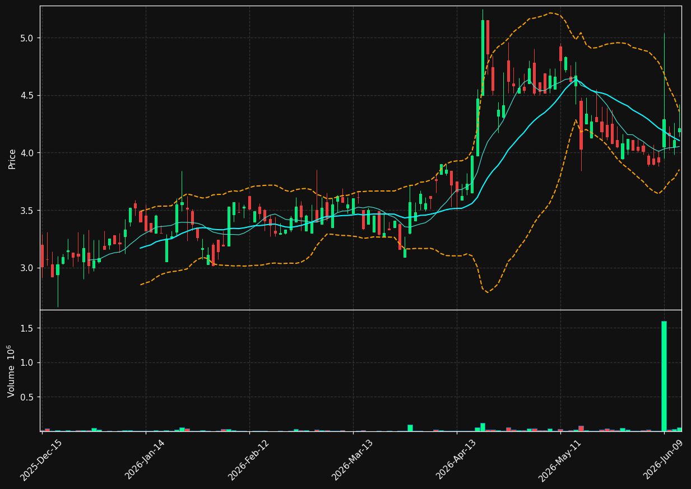This screenshot has height=489, width=691.
Task: Click the tallest green volume bar
Action: pyautogui.click(x=664, y=376)
